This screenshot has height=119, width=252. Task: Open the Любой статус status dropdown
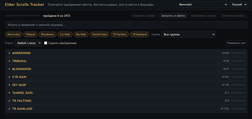point(28,43)
